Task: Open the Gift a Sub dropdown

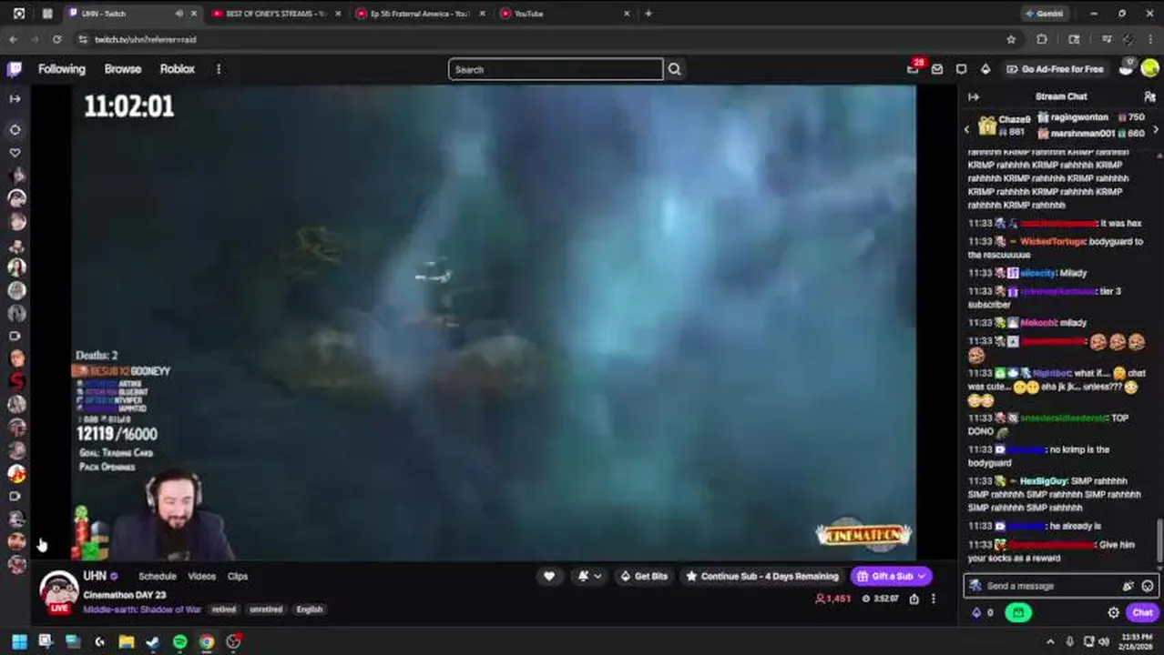Action: pos(892,576)
